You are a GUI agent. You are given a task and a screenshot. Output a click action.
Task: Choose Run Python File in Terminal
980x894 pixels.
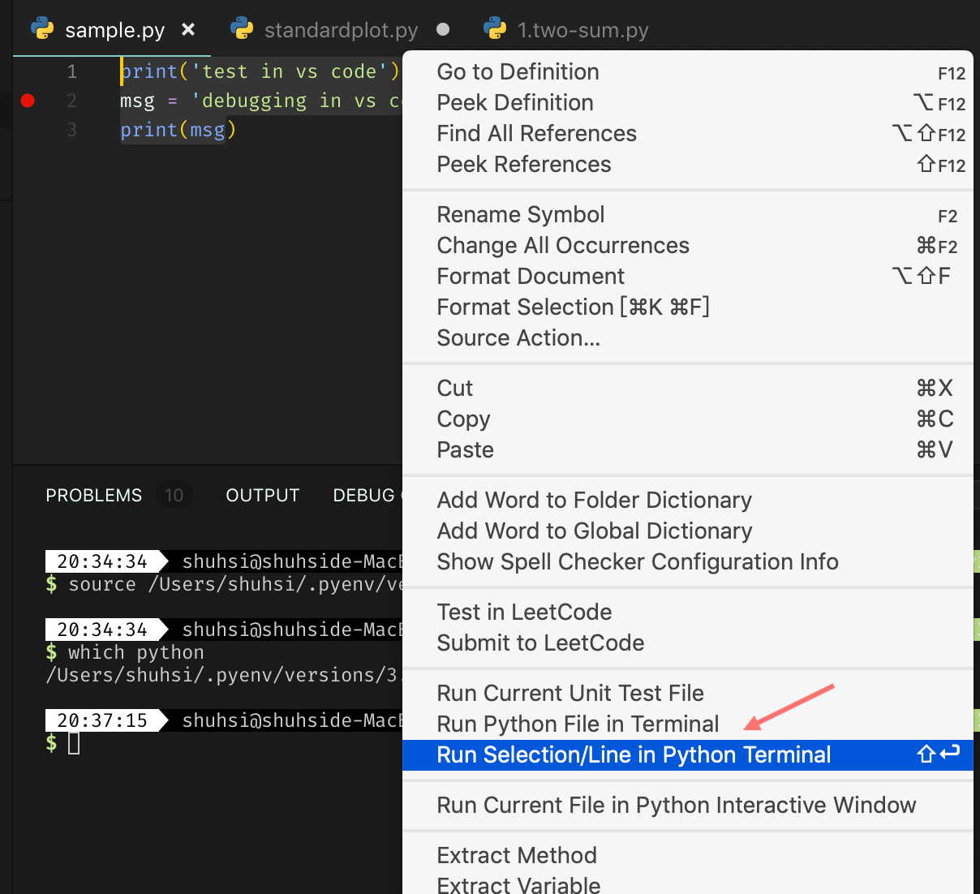point(578,724)
